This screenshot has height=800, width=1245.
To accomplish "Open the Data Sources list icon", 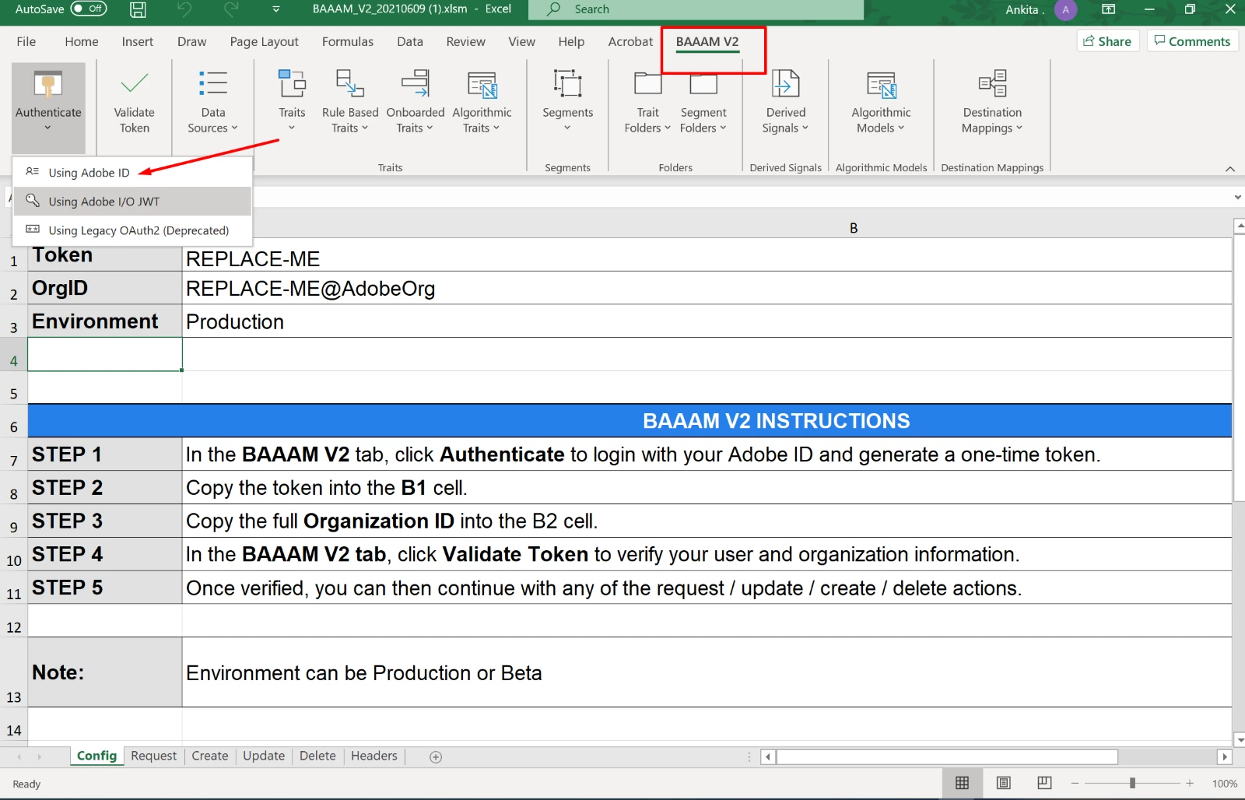I will point(212,83).
